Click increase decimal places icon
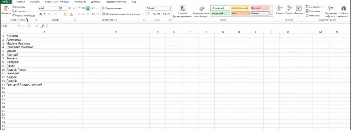This screenshot has width=351, height=130. [164, 14]
